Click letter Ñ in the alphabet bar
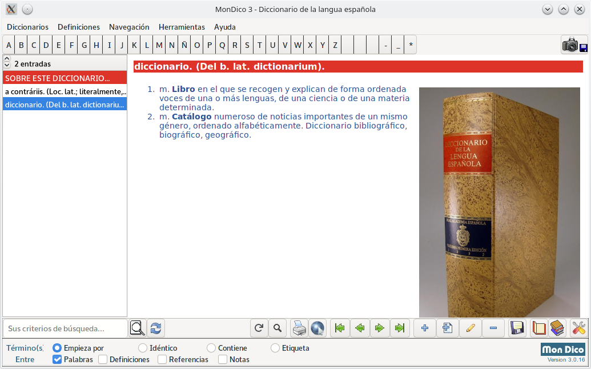The image size is (591, 369). coord(184,45)
